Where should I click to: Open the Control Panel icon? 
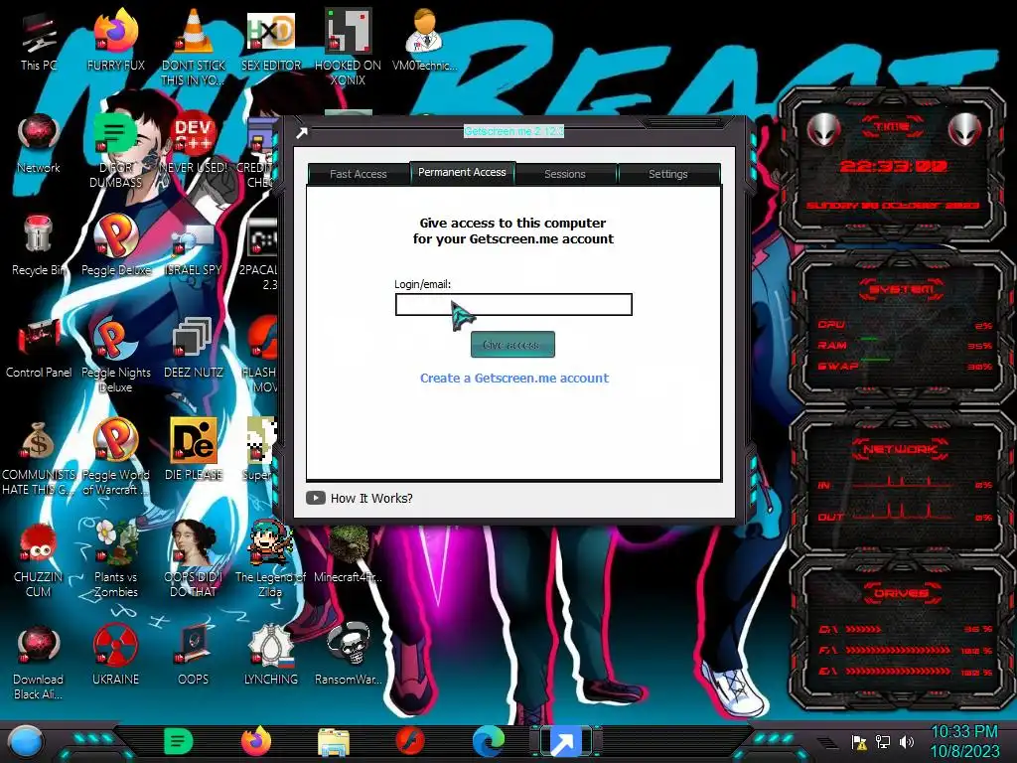pyautogui.click(x=39, y=349)
